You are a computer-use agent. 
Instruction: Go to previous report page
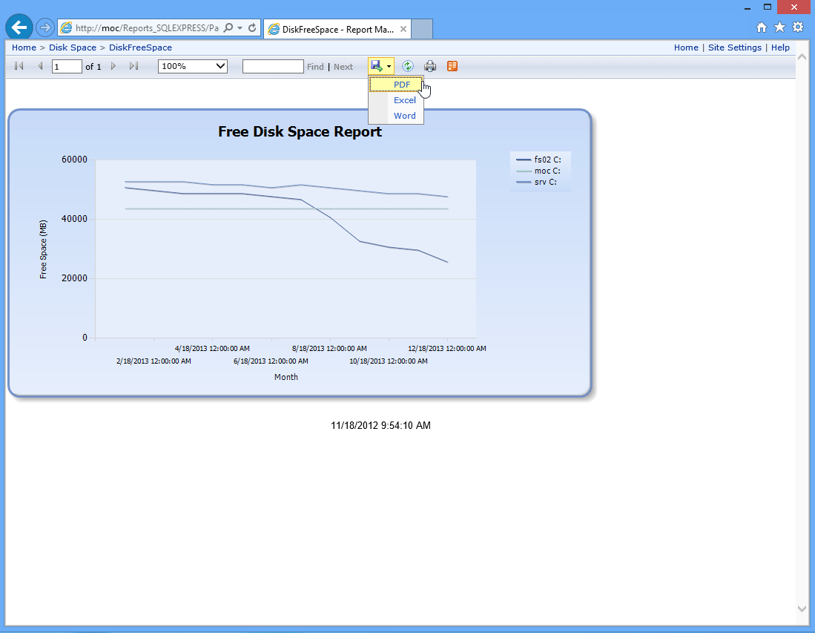[x=40, y=66]
